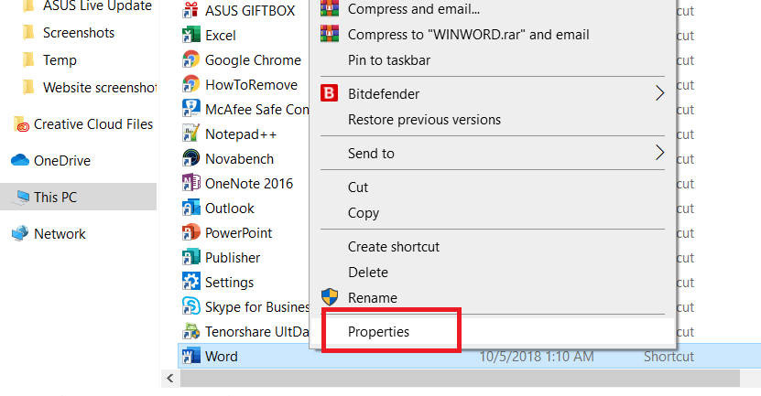Click the Creative Cloud Files icon
Image resolution: width=761 pixels, height=396 pixels.
(x=21, y=124)
